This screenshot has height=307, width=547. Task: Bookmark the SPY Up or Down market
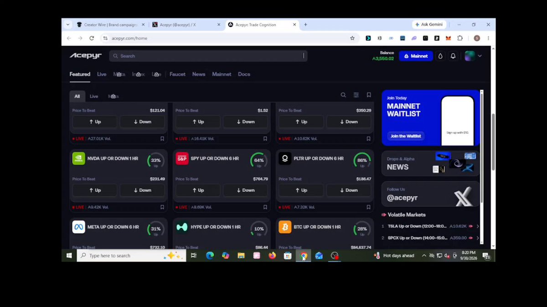[265, 207]
